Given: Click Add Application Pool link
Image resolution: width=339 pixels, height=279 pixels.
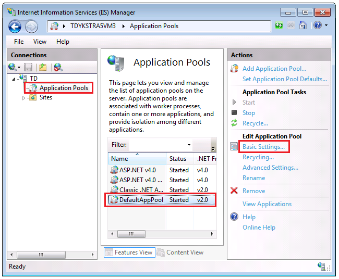Looking at the screenshot, I should click(274, 69).
